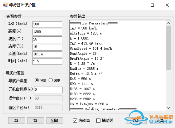Select the VOR radio button

pos(37,80)
